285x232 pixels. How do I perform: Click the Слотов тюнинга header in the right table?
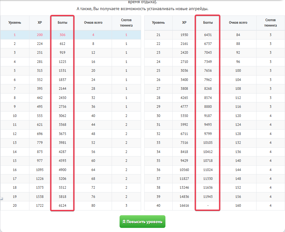270,23
